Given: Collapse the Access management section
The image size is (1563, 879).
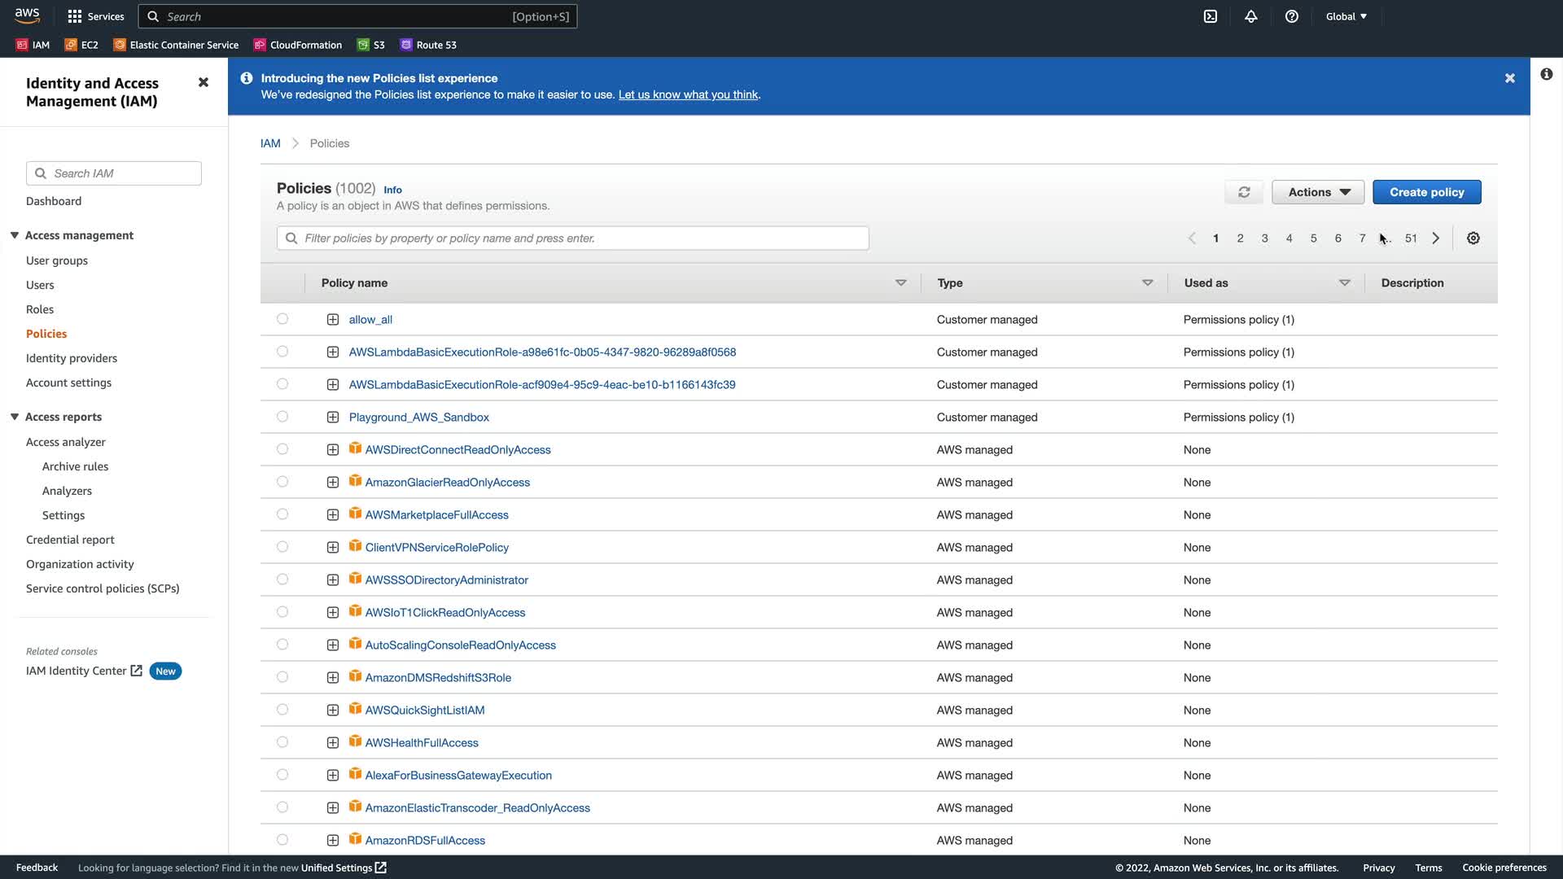Looking at the screenshot, I should coord(15,235).
